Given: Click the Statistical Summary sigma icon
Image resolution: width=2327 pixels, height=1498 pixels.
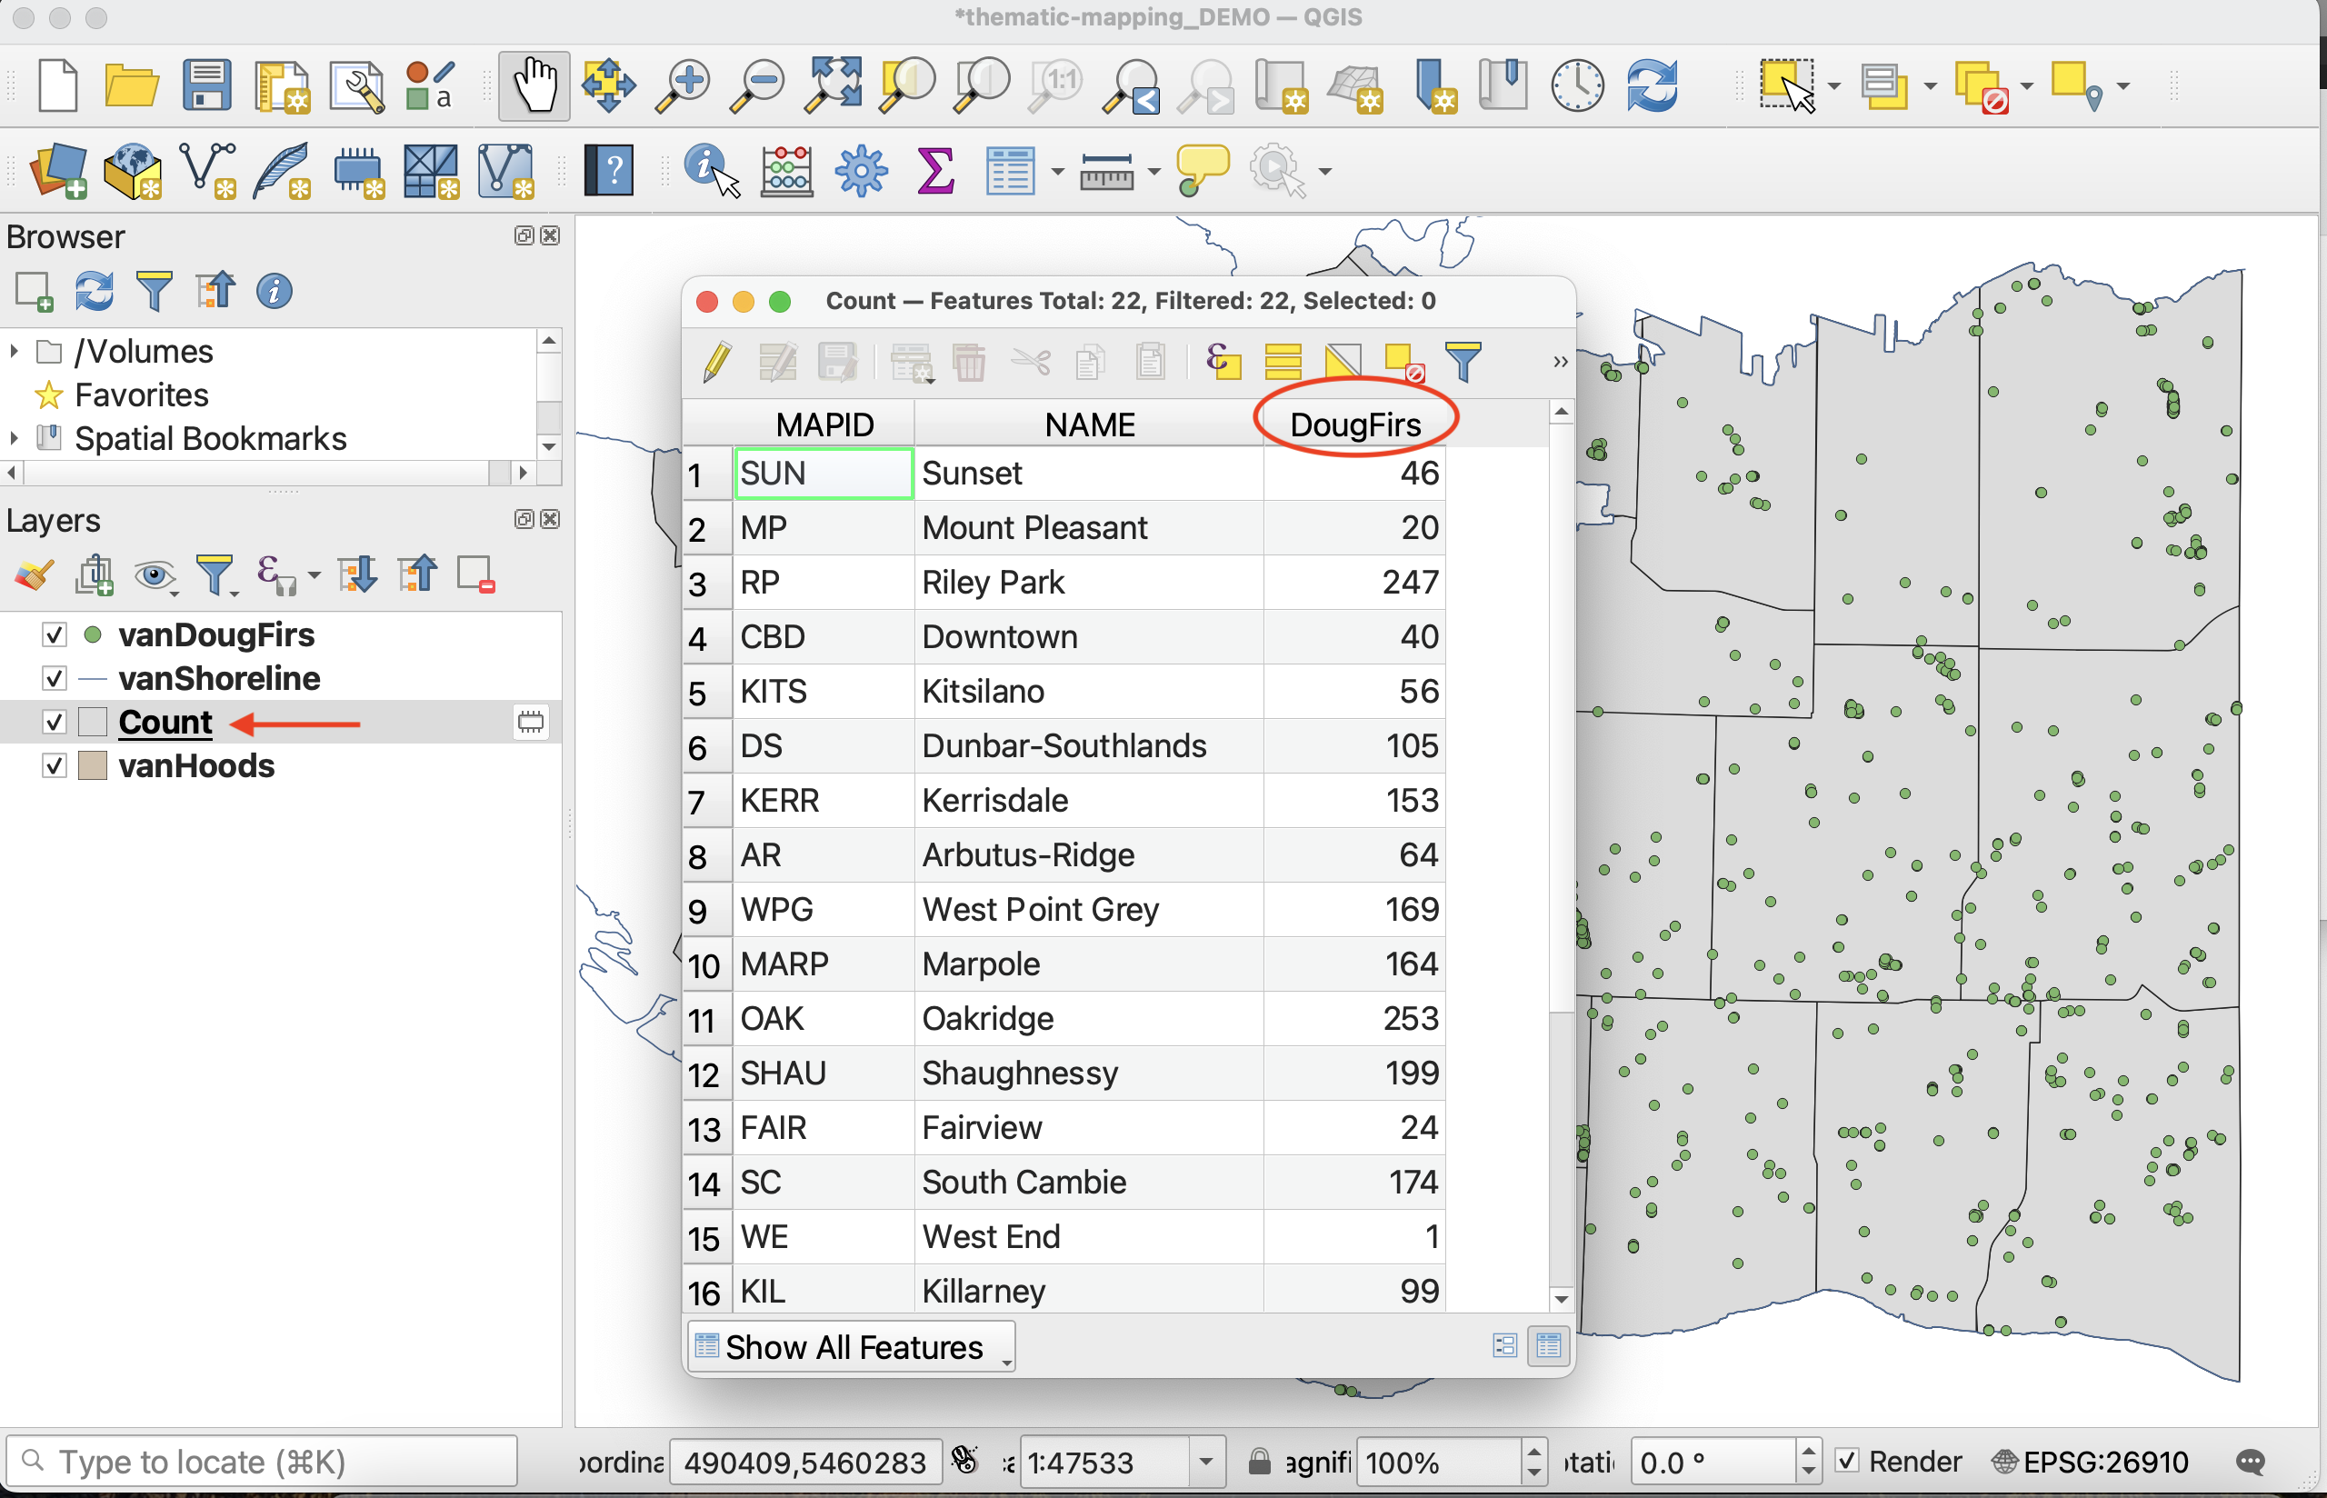Looking at the screenshot, I should (x=934, y=171).
